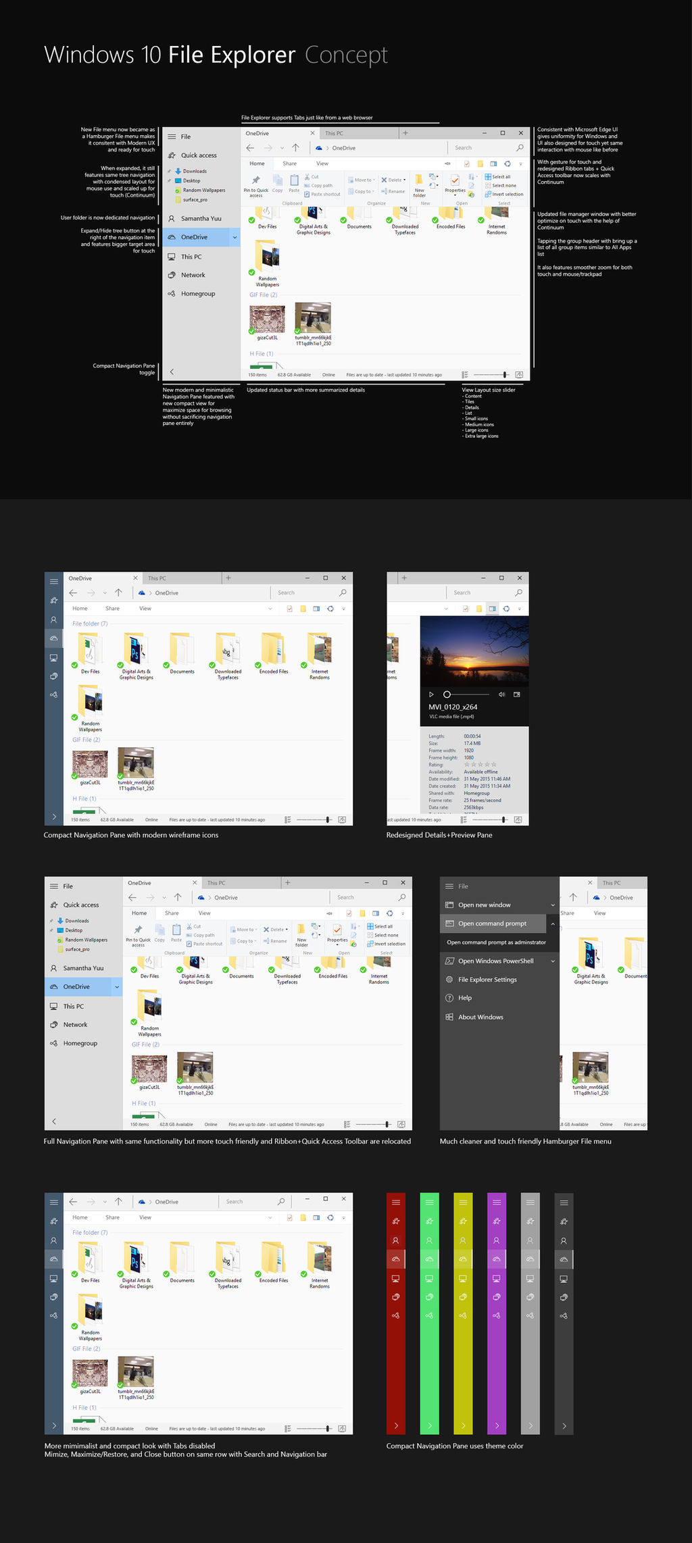Click Copy path in top annotated window ribbon
The image size is (692, 1543).
[x=318, y=186]
